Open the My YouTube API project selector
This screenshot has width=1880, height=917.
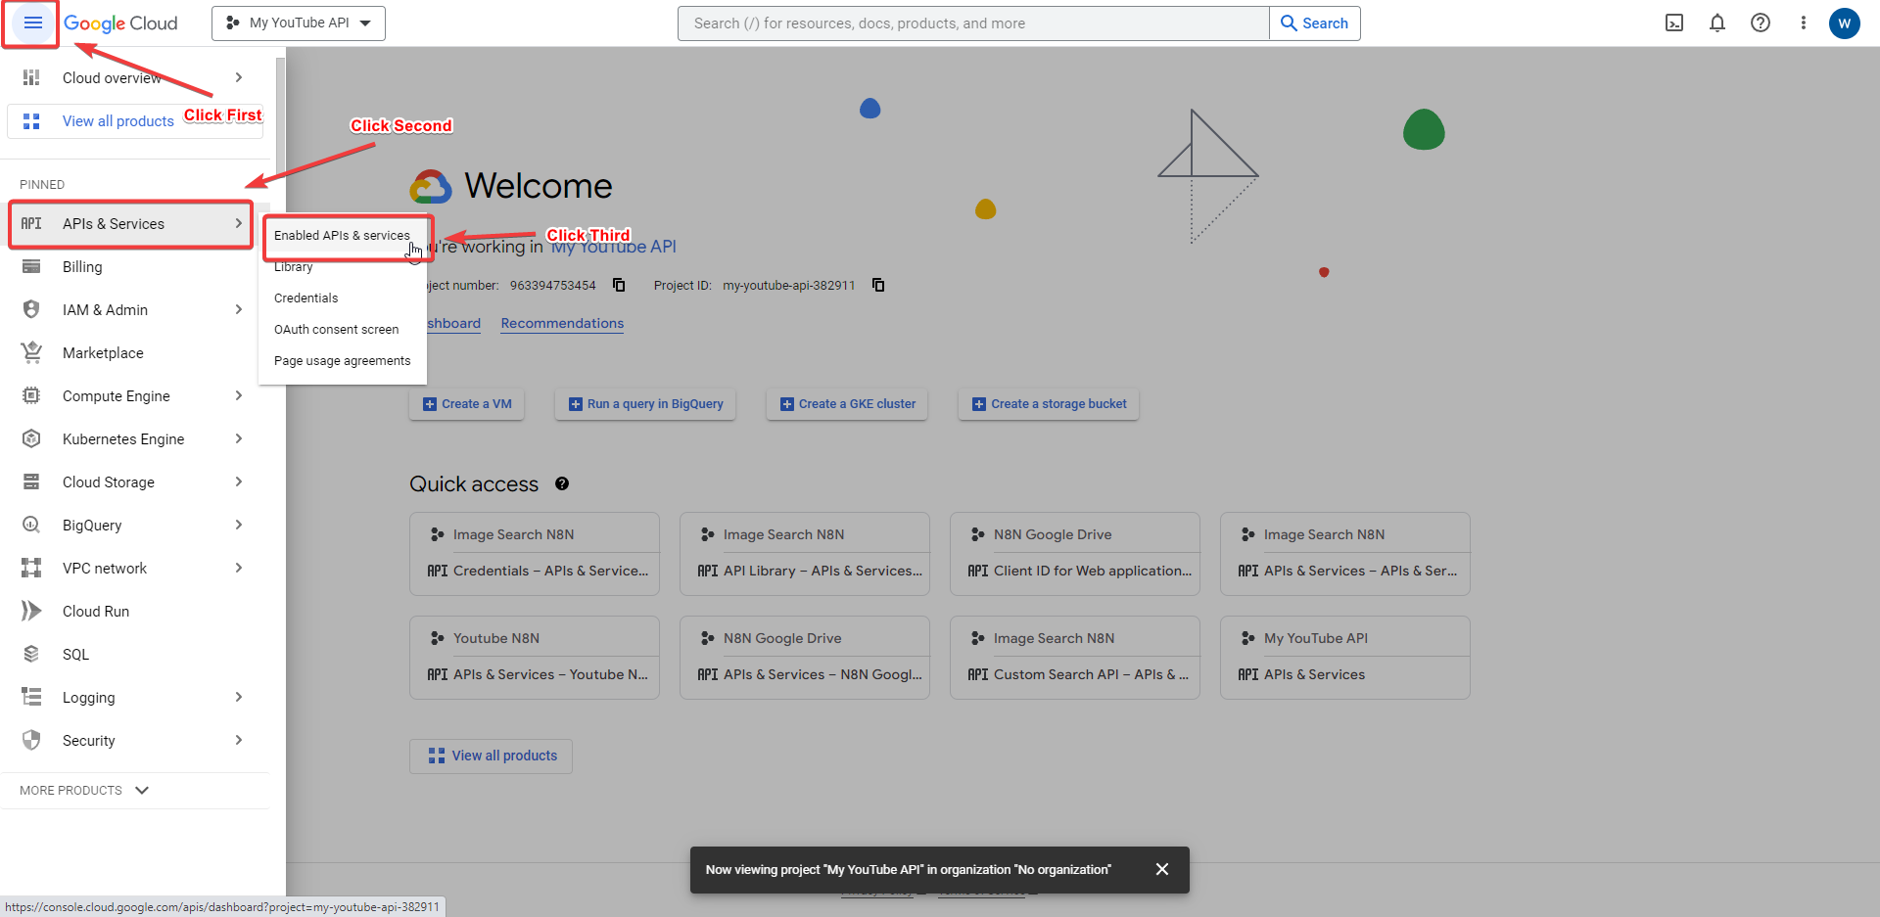(299, 23)
